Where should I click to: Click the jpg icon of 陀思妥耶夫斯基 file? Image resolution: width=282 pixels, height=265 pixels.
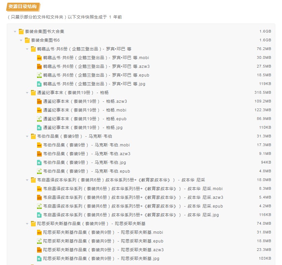pos(39,259)
